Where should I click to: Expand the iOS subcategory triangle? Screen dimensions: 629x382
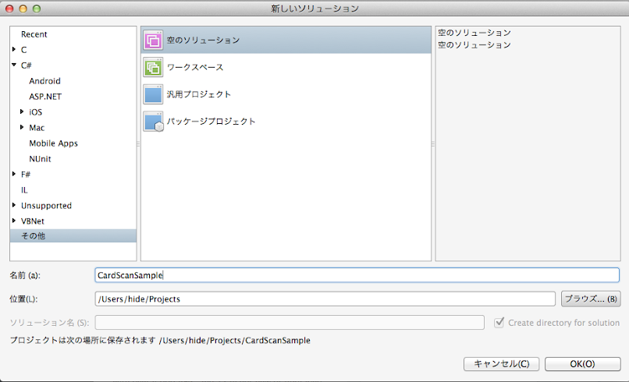click(x=22, y=111)
